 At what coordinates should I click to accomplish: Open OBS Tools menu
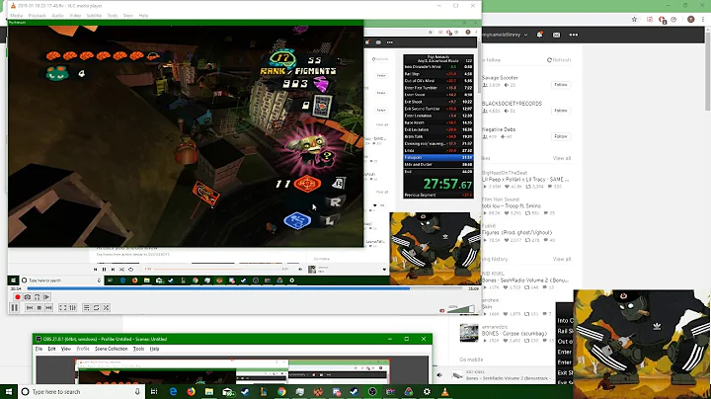coord(138,349)
